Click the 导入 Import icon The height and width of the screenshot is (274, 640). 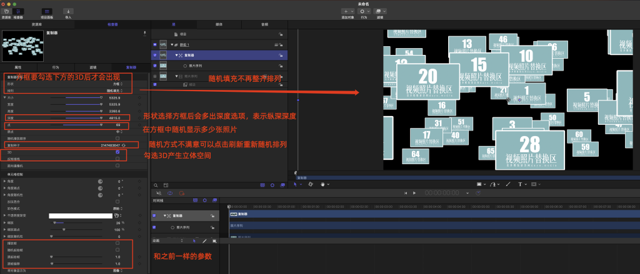(68, 11)
